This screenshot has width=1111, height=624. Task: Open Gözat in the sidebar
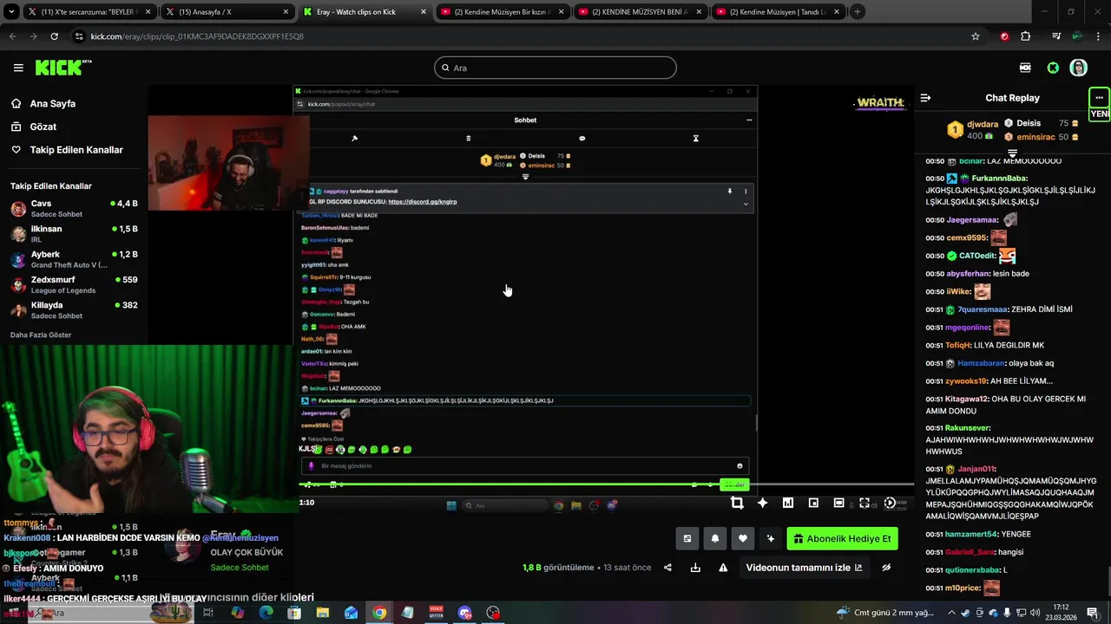pyautogui.click(x=43, y=127)
